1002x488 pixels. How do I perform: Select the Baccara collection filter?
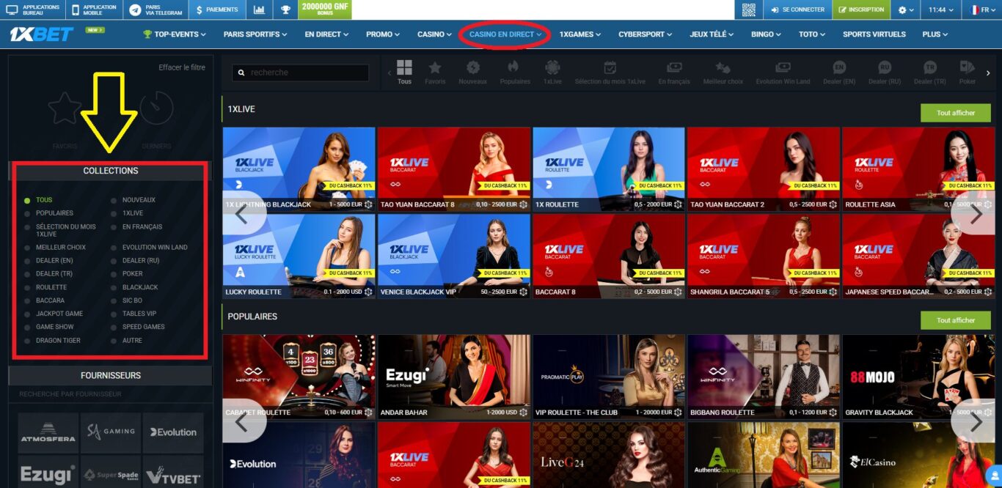pyautogui.click(x=50, y=300)
